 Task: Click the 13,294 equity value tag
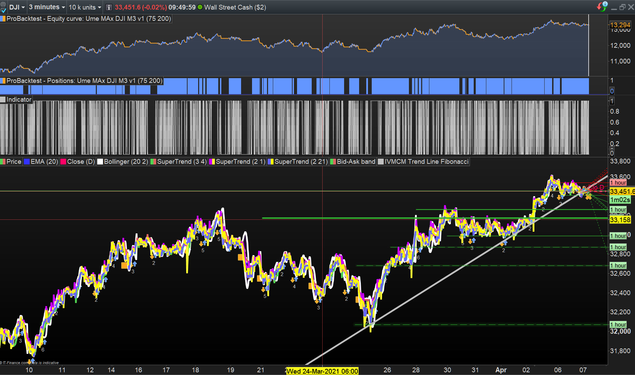(620, 25)
